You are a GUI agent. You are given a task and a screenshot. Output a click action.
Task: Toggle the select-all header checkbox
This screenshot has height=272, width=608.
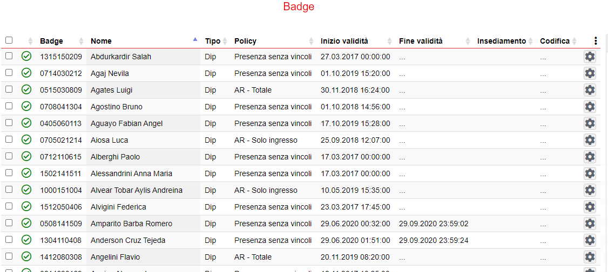pyautogui.click(x=9, y=40)
